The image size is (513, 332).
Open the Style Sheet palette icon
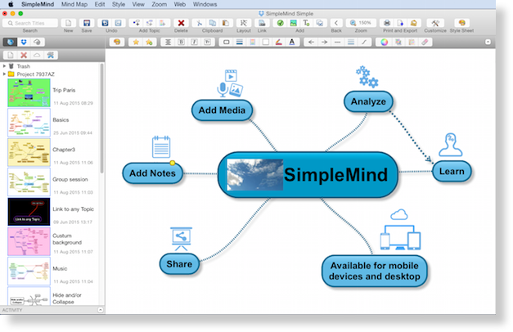pos(461,23)
